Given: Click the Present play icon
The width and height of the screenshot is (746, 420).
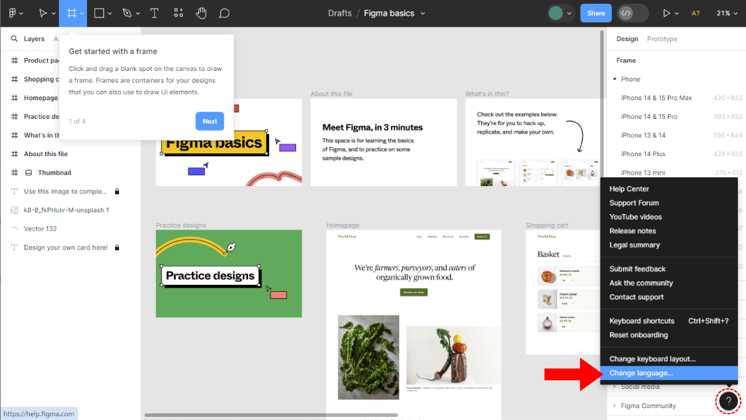Looking at the screenshot, I should tap(667, 13).
